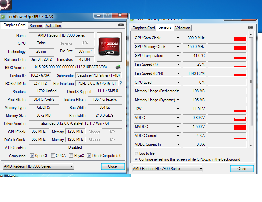Click the Subvendor Sapphire/PCPartner field

click(99, 75)
